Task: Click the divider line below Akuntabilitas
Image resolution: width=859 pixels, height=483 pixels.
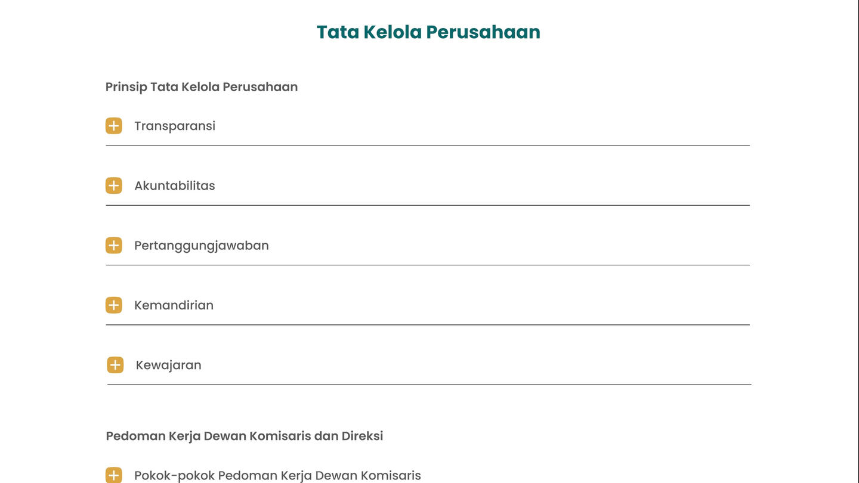Action: pos(428,205)
